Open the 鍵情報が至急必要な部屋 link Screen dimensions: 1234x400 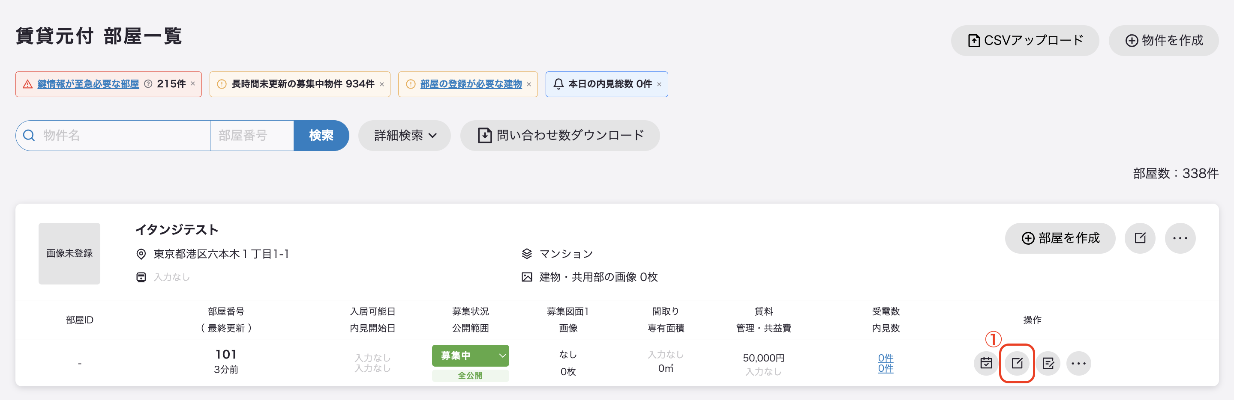88,84
